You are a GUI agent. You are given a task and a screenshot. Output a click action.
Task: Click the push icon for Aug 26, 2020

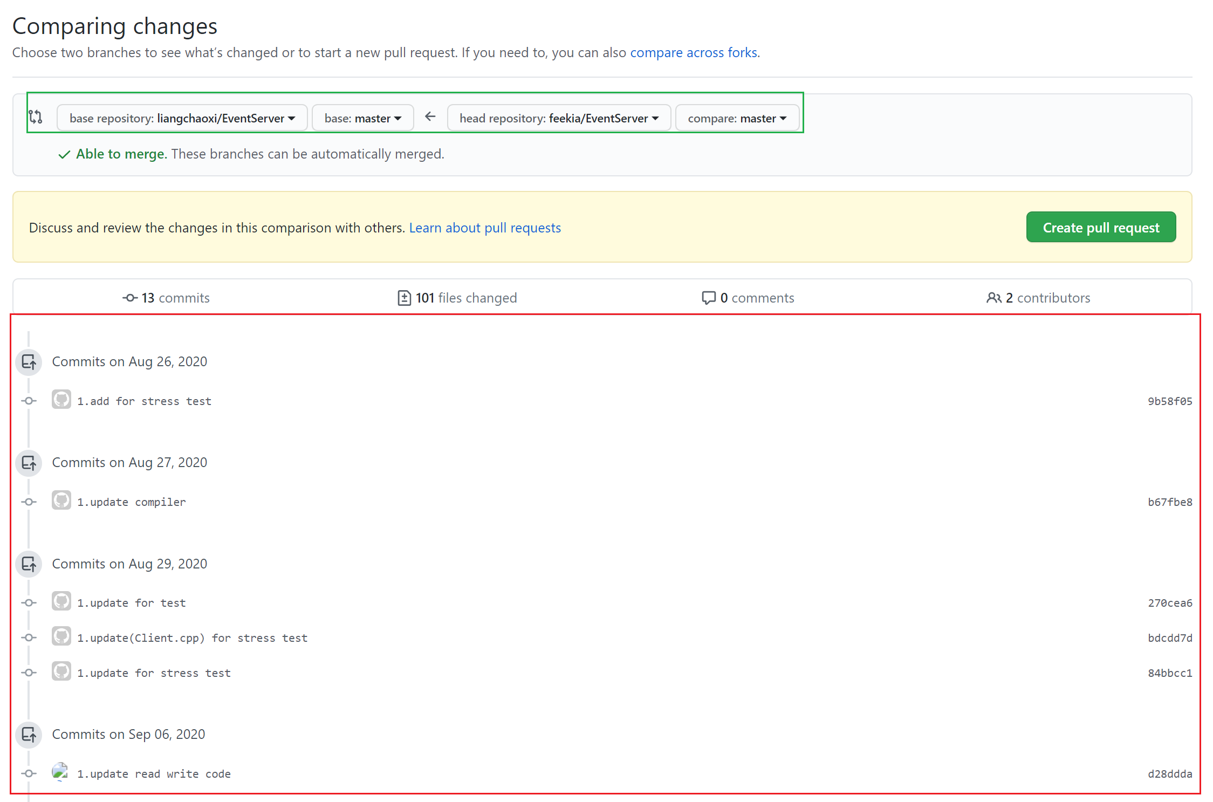(29, 362)
